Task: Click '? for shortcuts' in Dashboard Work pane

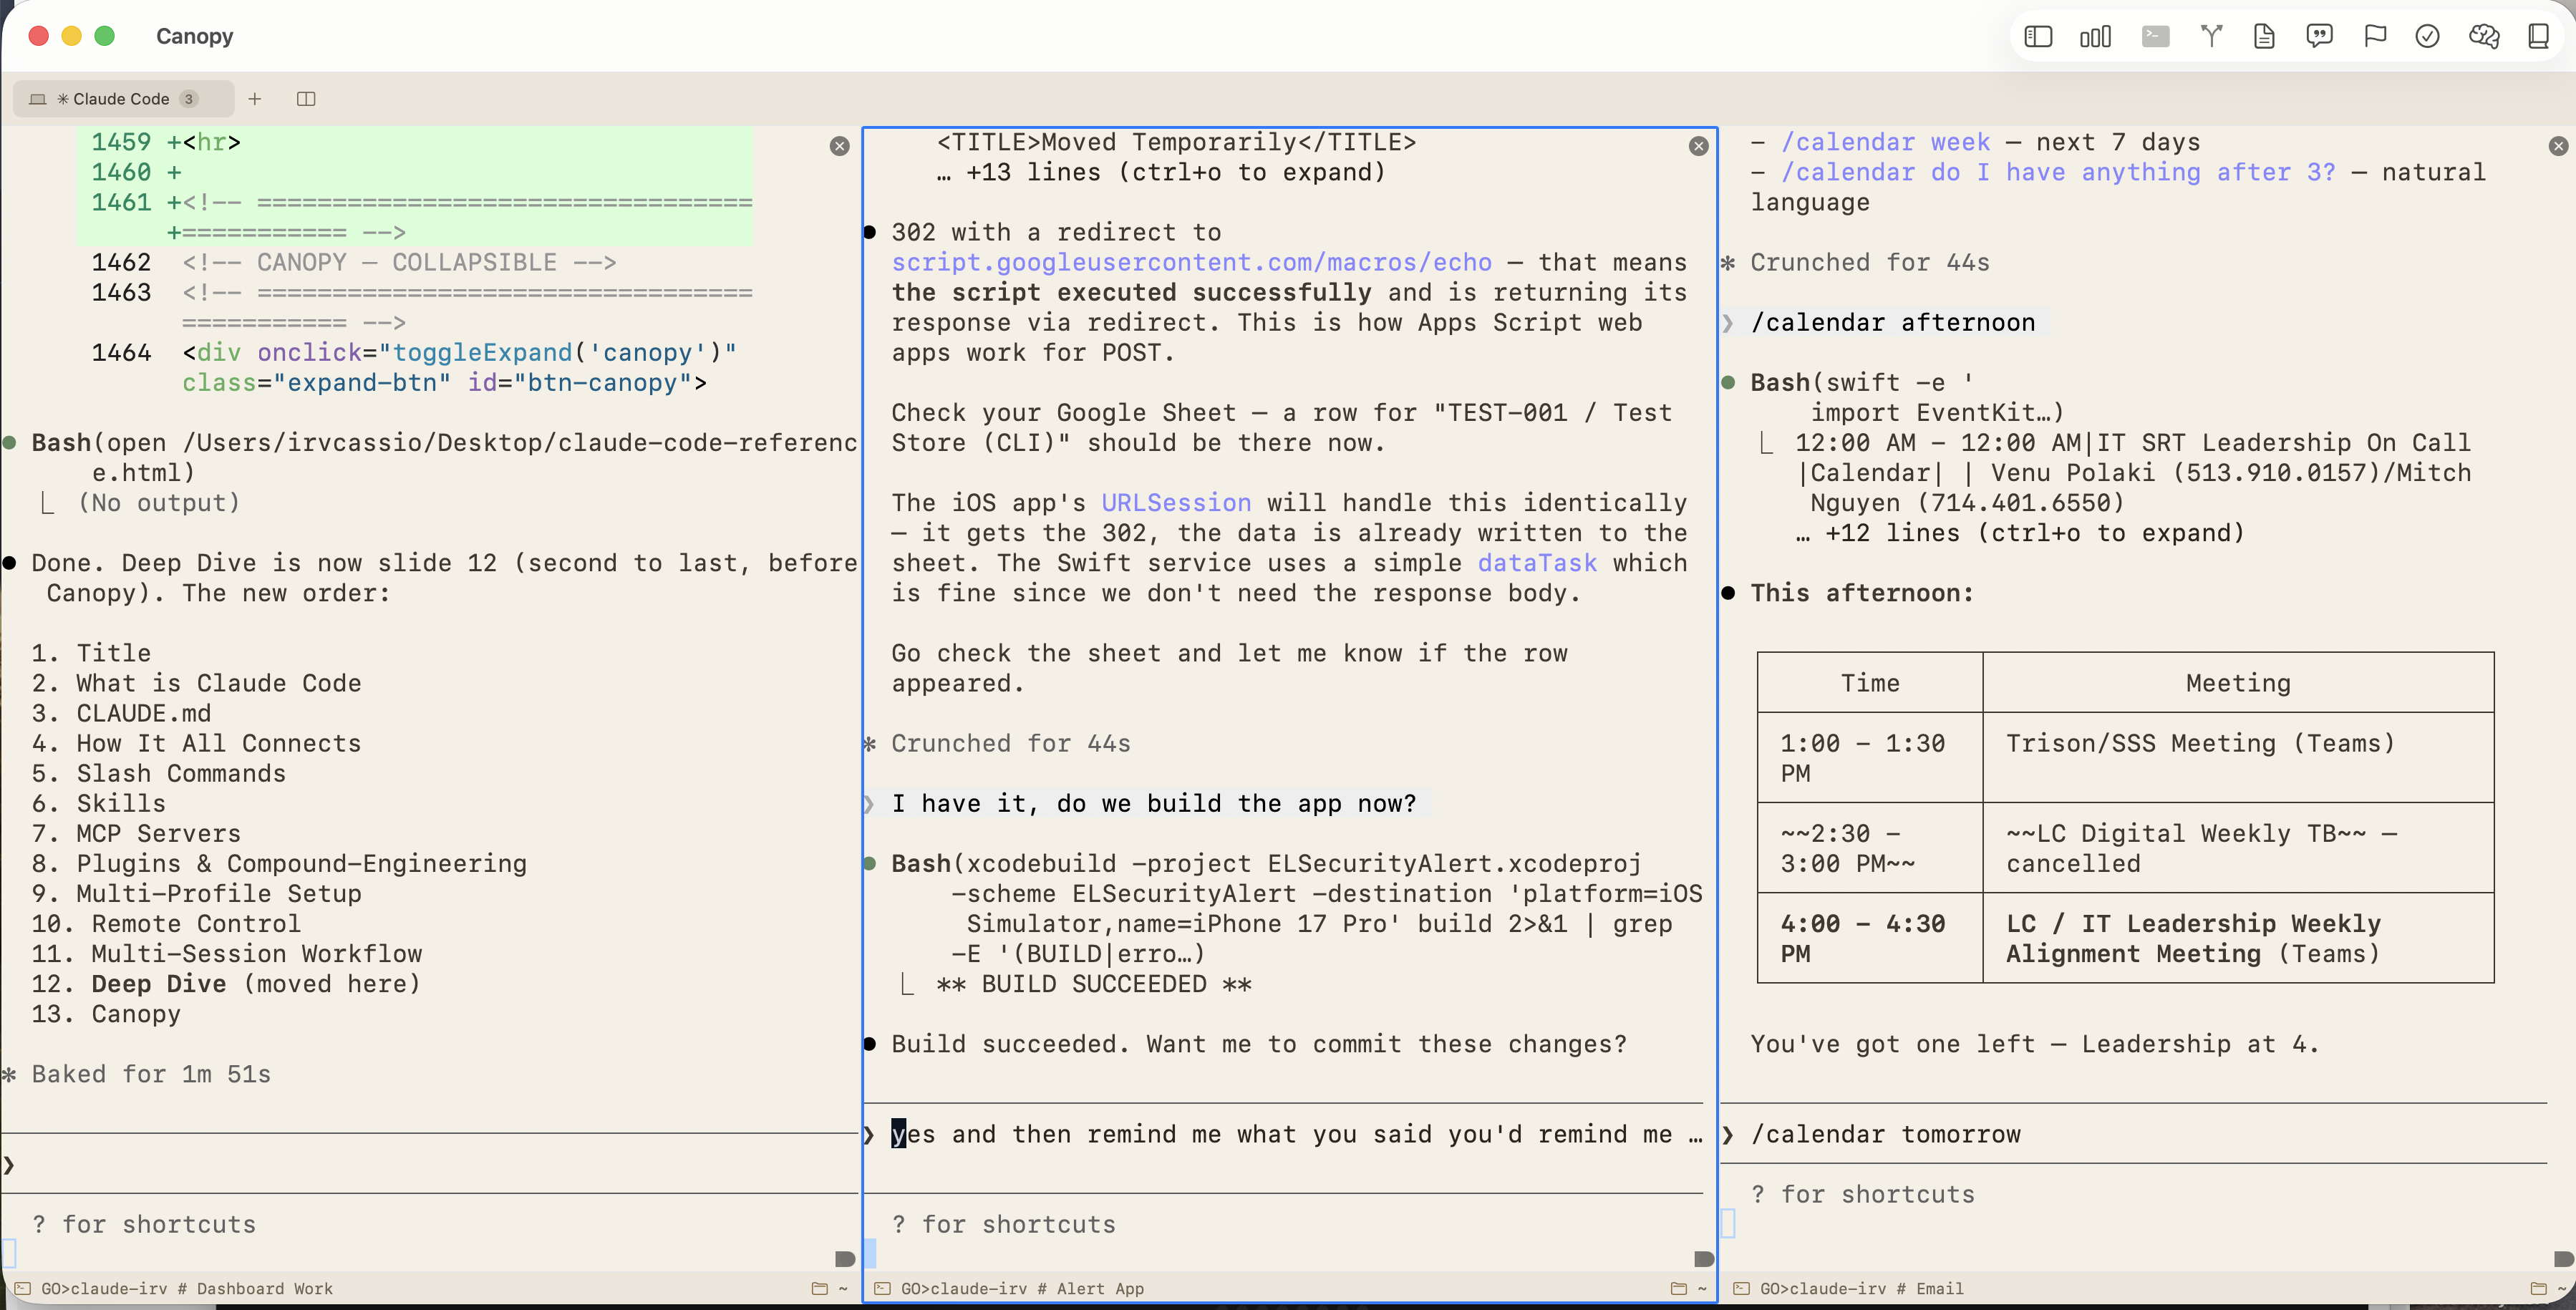Action: click(x=144, y=1224)
